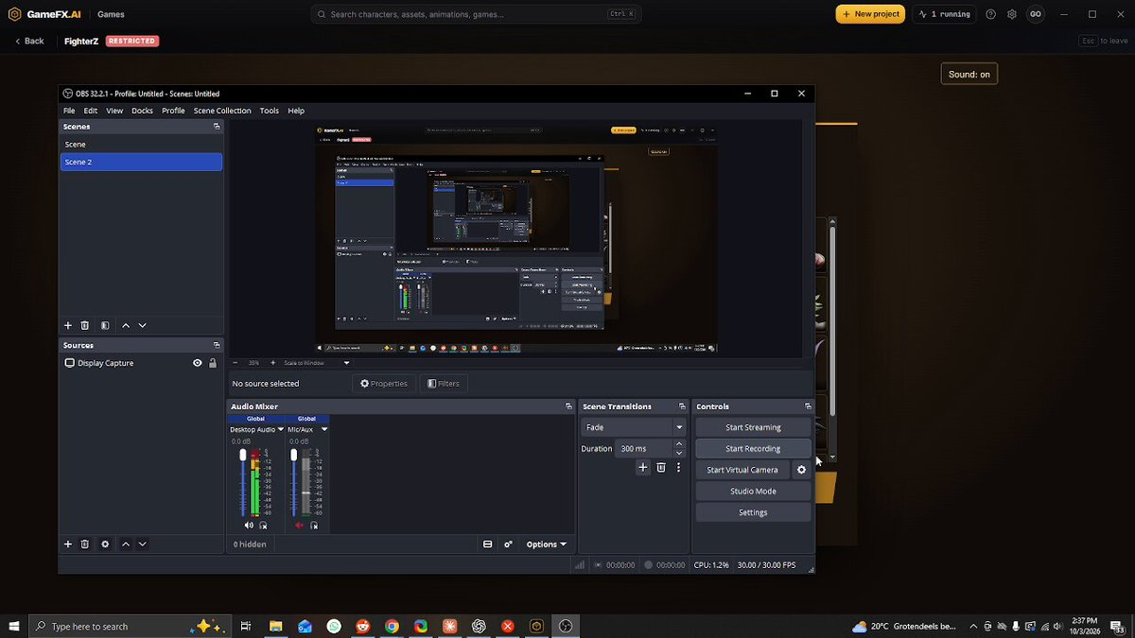Viewport: 1135px width, 638px height.
Task: Open GameFX.AI help icon in header
Action: click(x=990, y=14)
